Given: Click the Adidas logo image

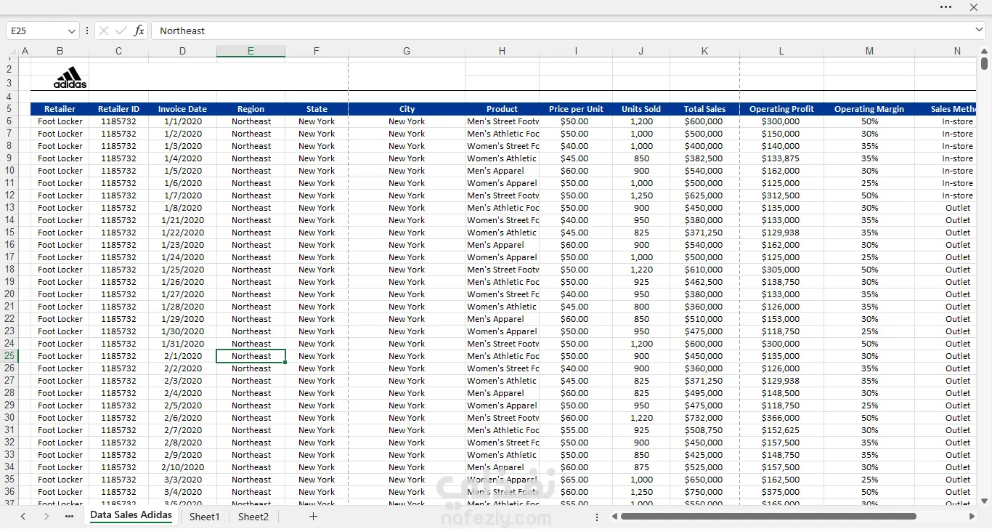Looking at the screenshot, I should point(70,78).
